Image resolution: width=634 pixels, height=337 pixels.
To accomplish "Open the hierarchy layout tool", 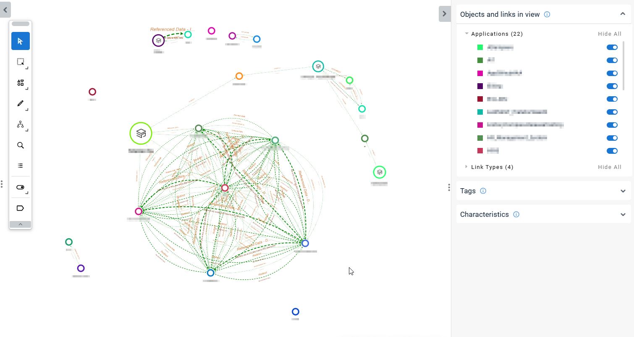I will click(20, 124).
